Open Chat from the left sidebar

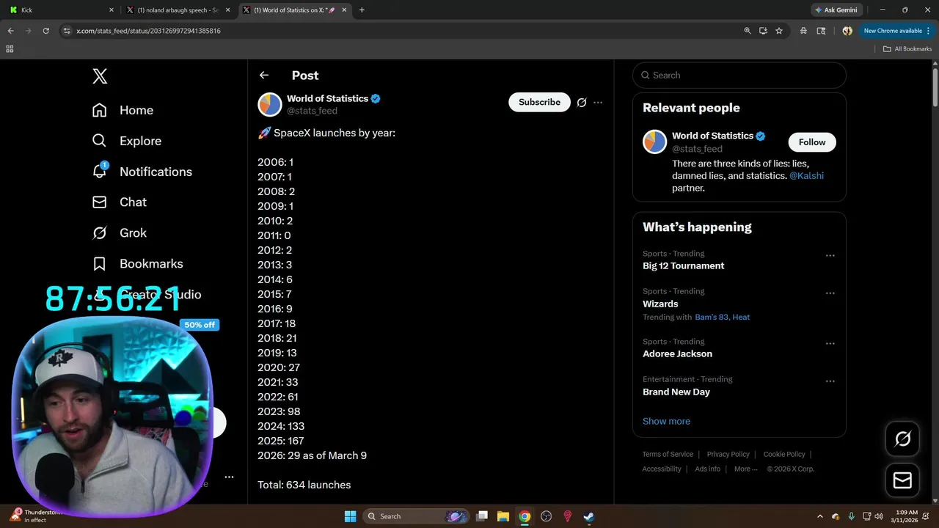tap(119, 202)
